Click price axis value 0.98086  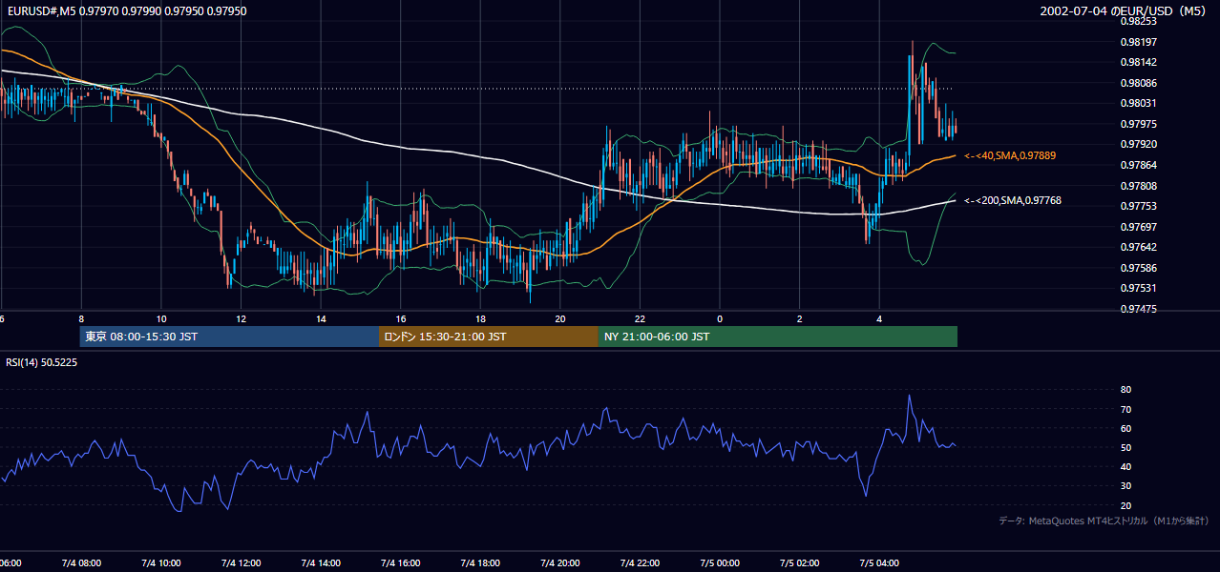1139,83
